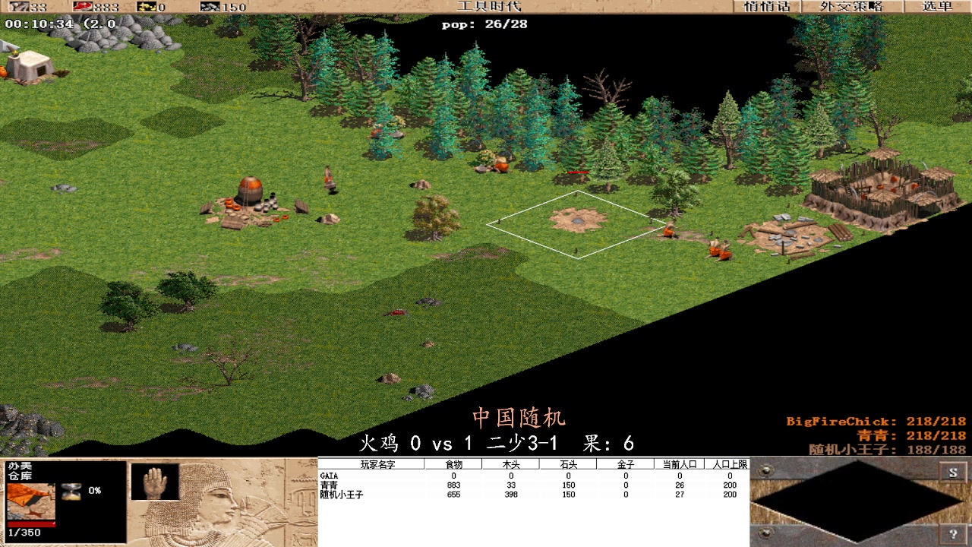972x547 pixels.
Task: Click the stop hand command icon
Action: [155, 482]
